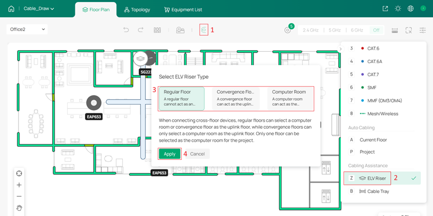Screen dimensions: 433x216
Task: Click the Apply button
Action: click(x=169, y=154)
